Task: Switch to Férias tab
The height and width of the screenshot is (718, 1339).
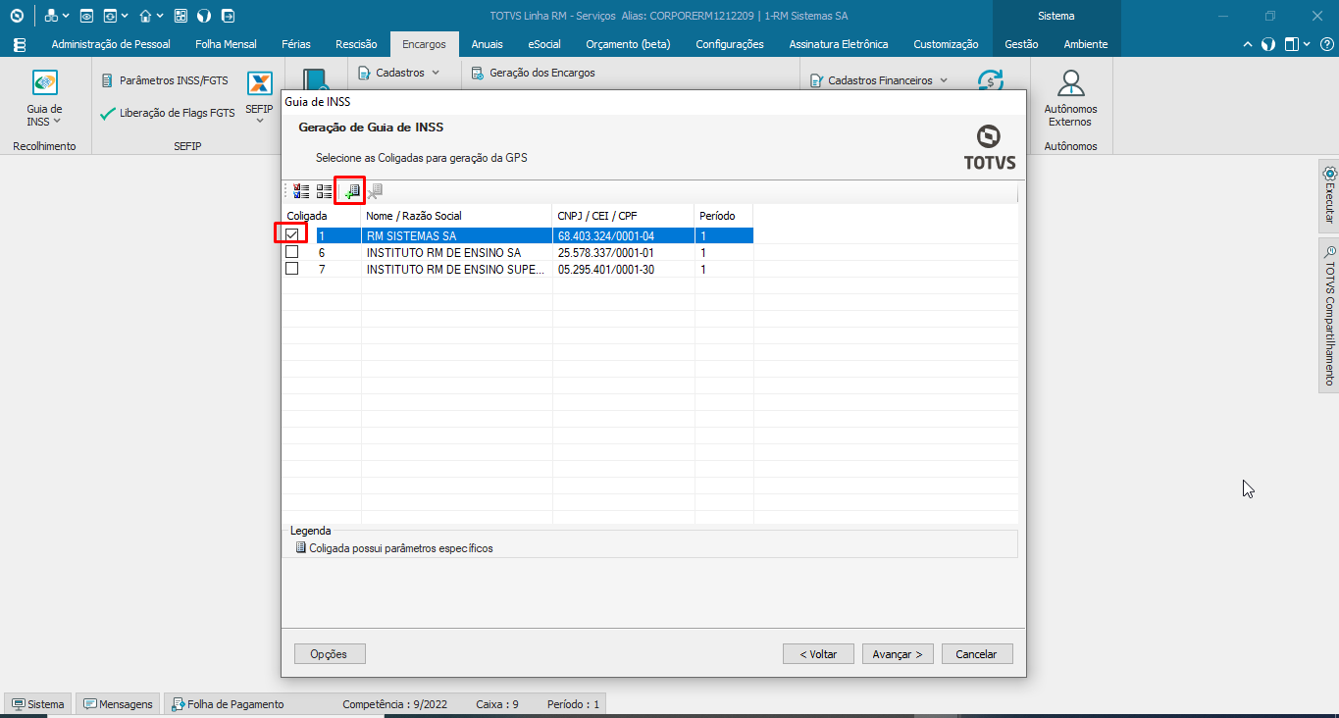Action: click(296, 44)
